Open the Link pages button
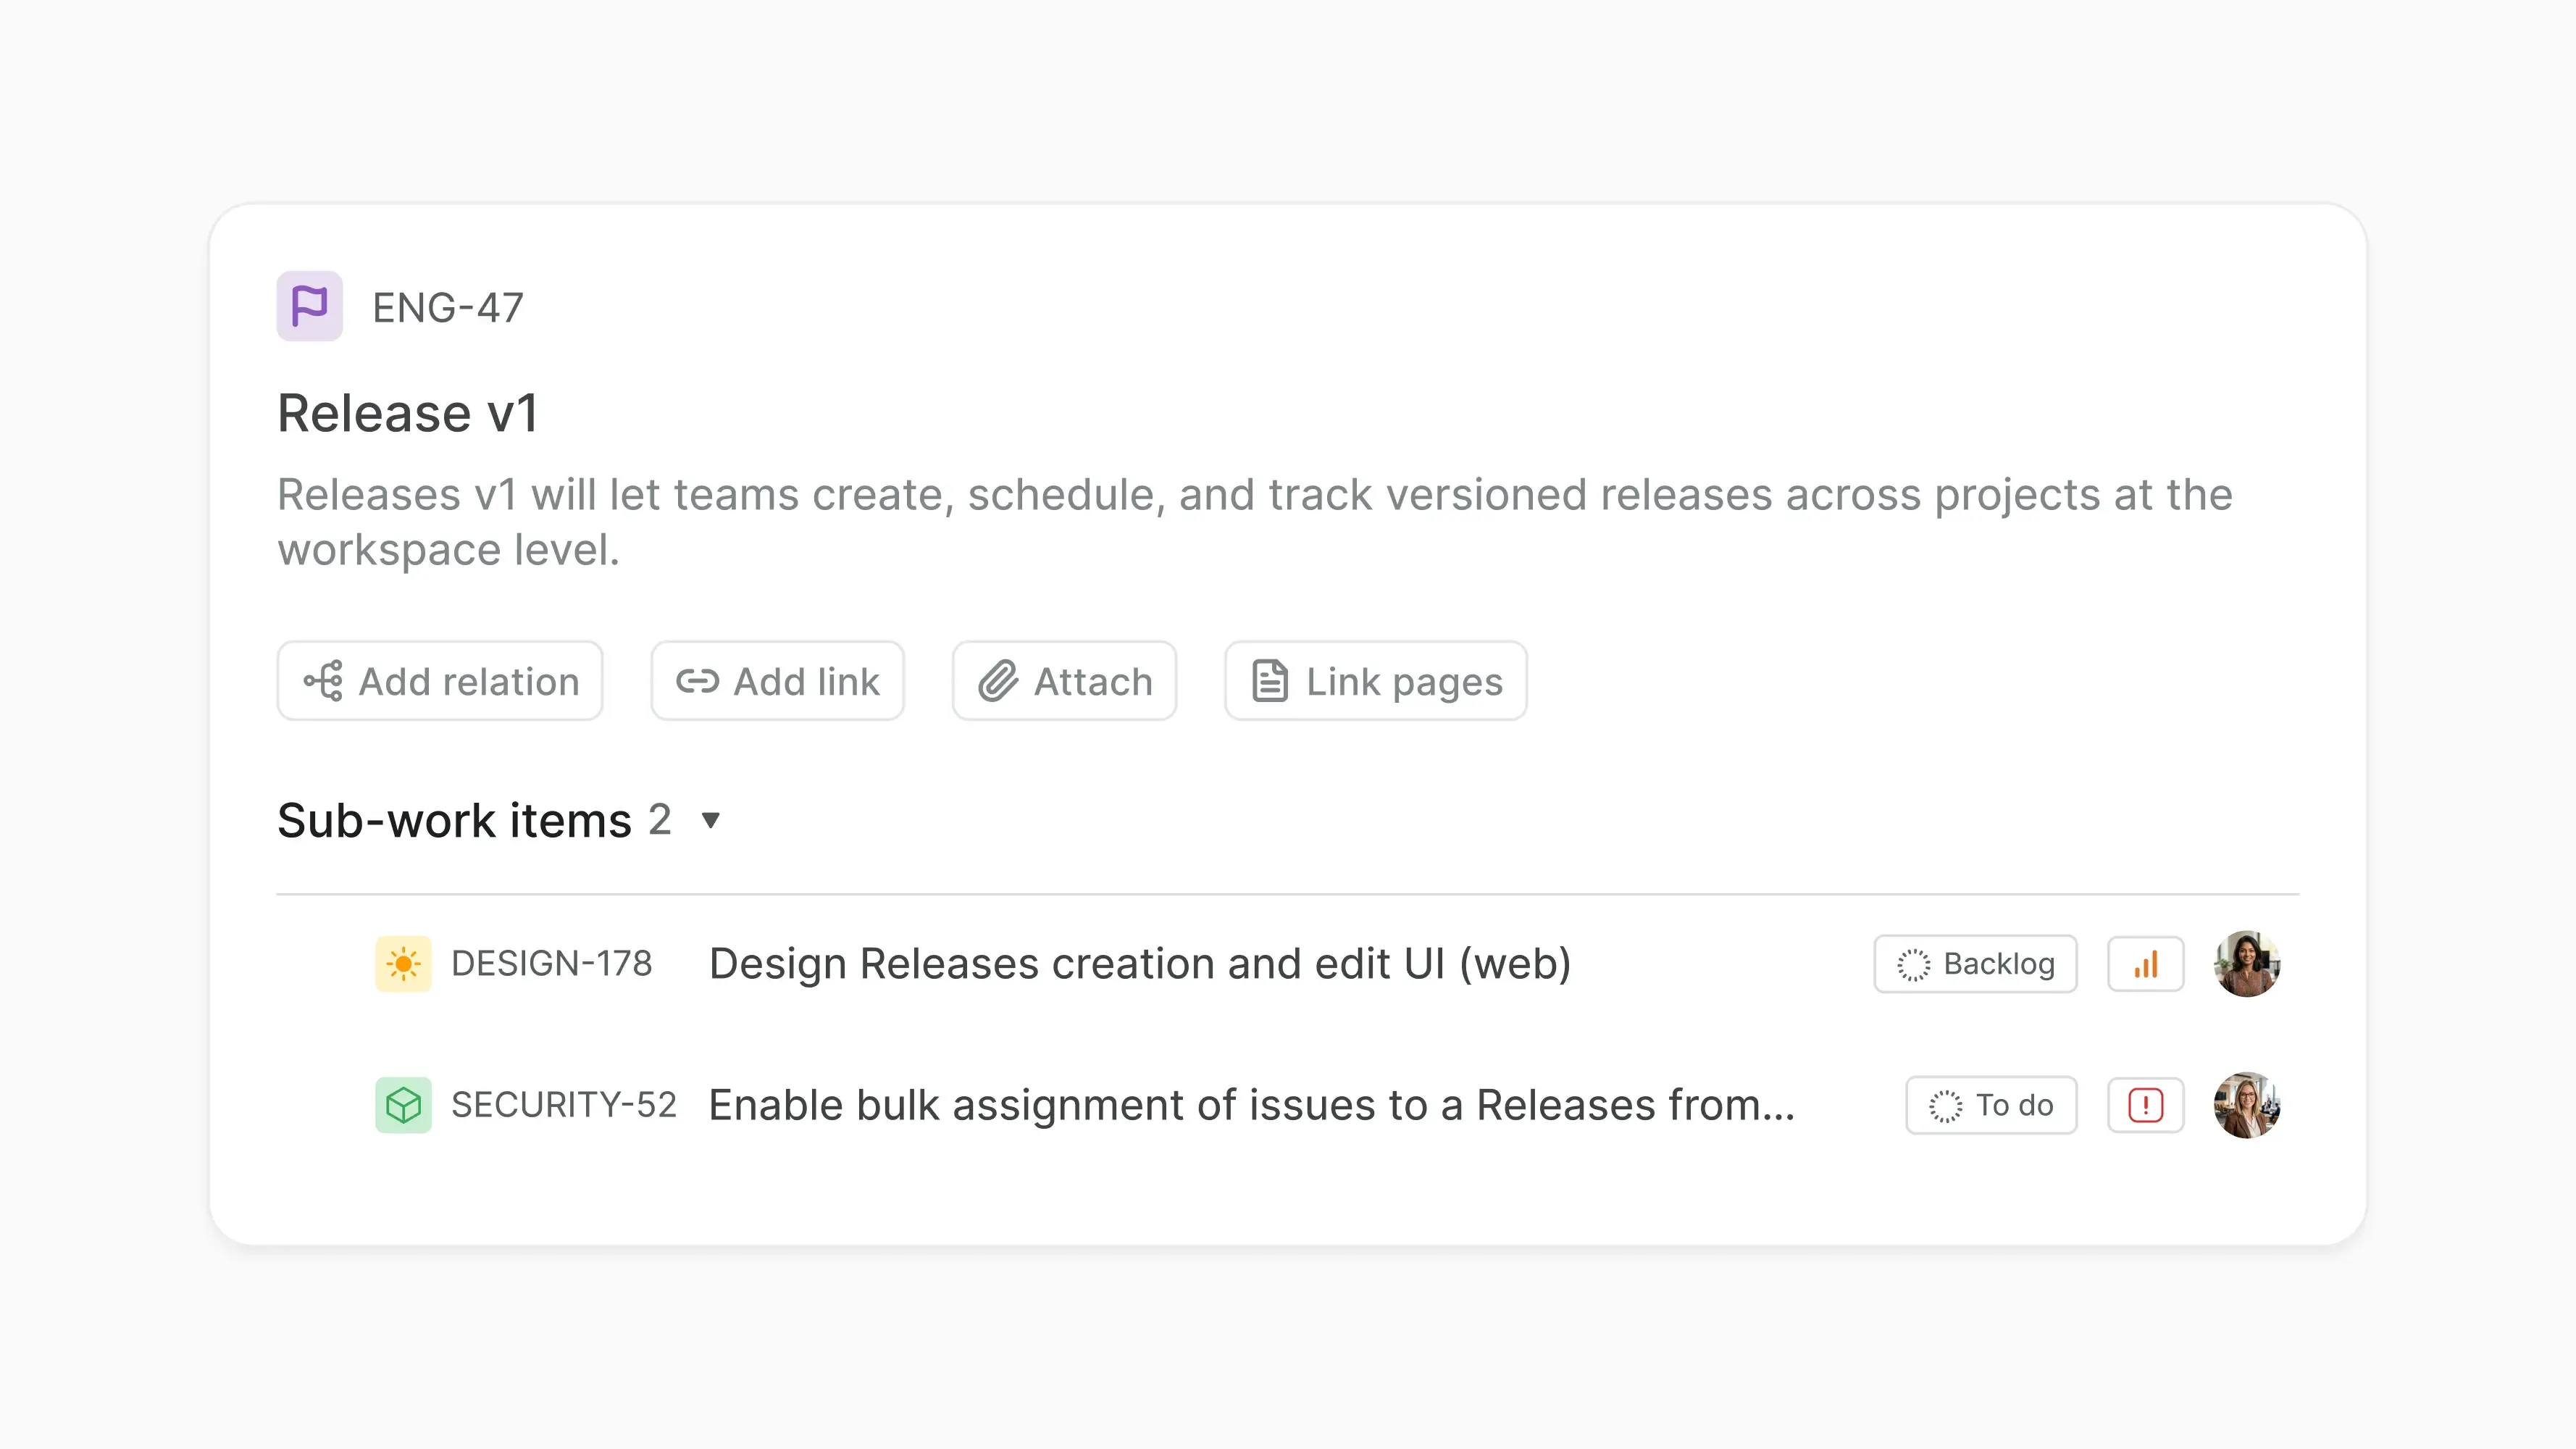The image size is (2576, 1449). (x=1375, y=681)
